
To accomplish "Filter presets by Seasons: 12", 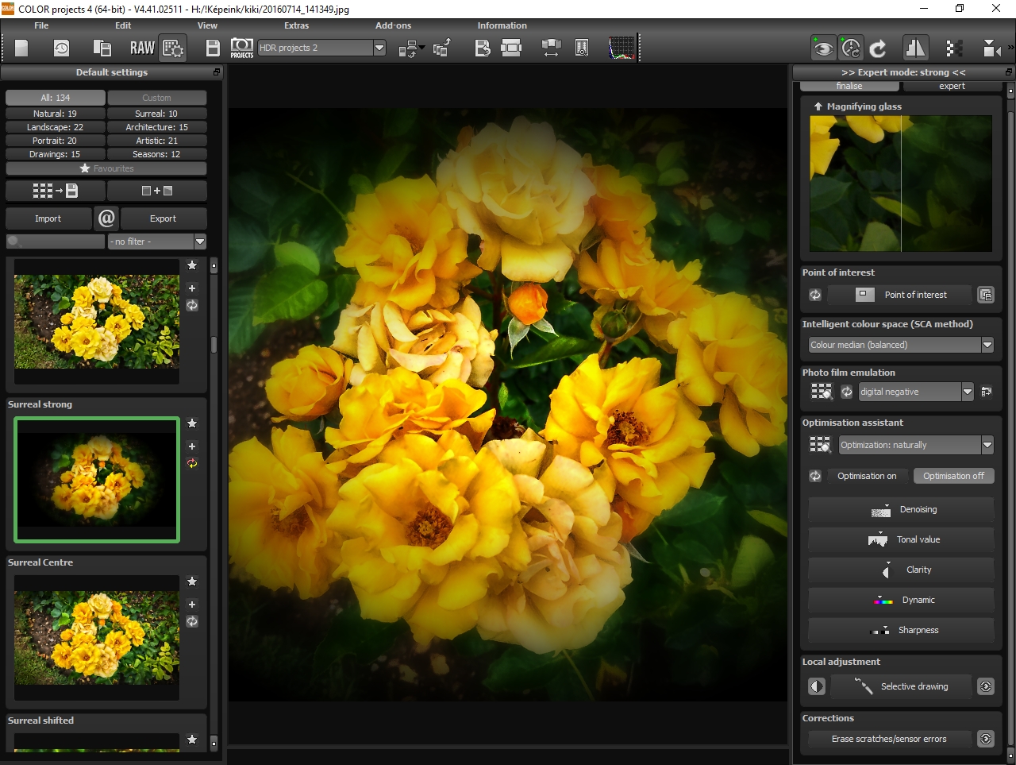I will click(x=157, y=154).
